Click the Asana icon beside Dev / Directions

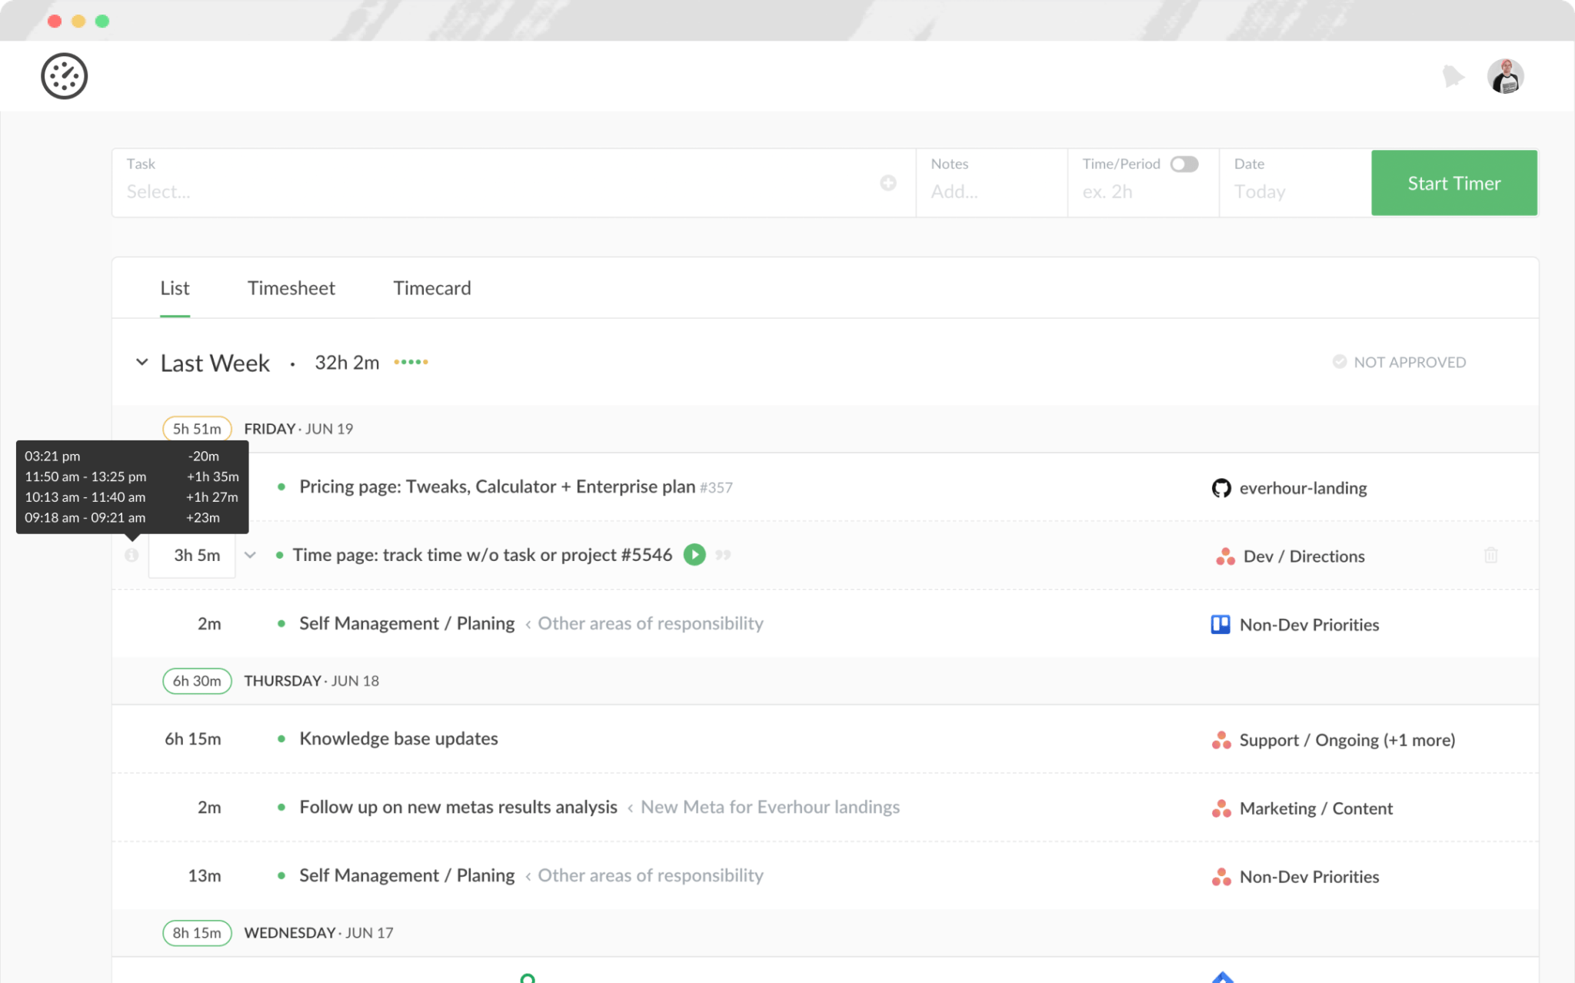[1224, 556]
